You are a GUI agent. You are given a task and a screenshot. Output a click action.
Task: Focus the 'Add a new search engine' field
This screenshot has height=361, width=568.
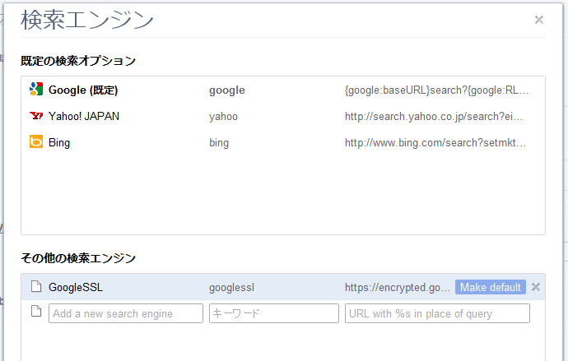(126, 313)
